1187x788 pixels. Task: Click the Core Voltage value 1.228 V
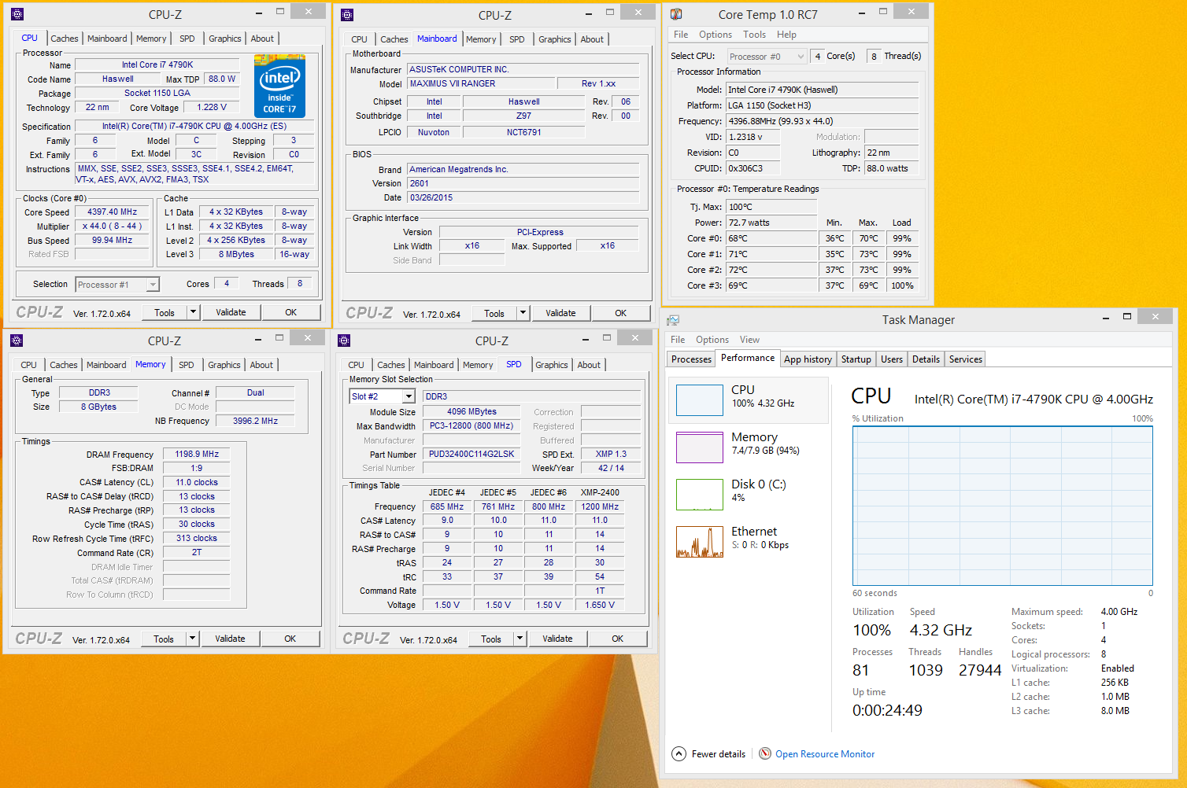coord(212,108)
